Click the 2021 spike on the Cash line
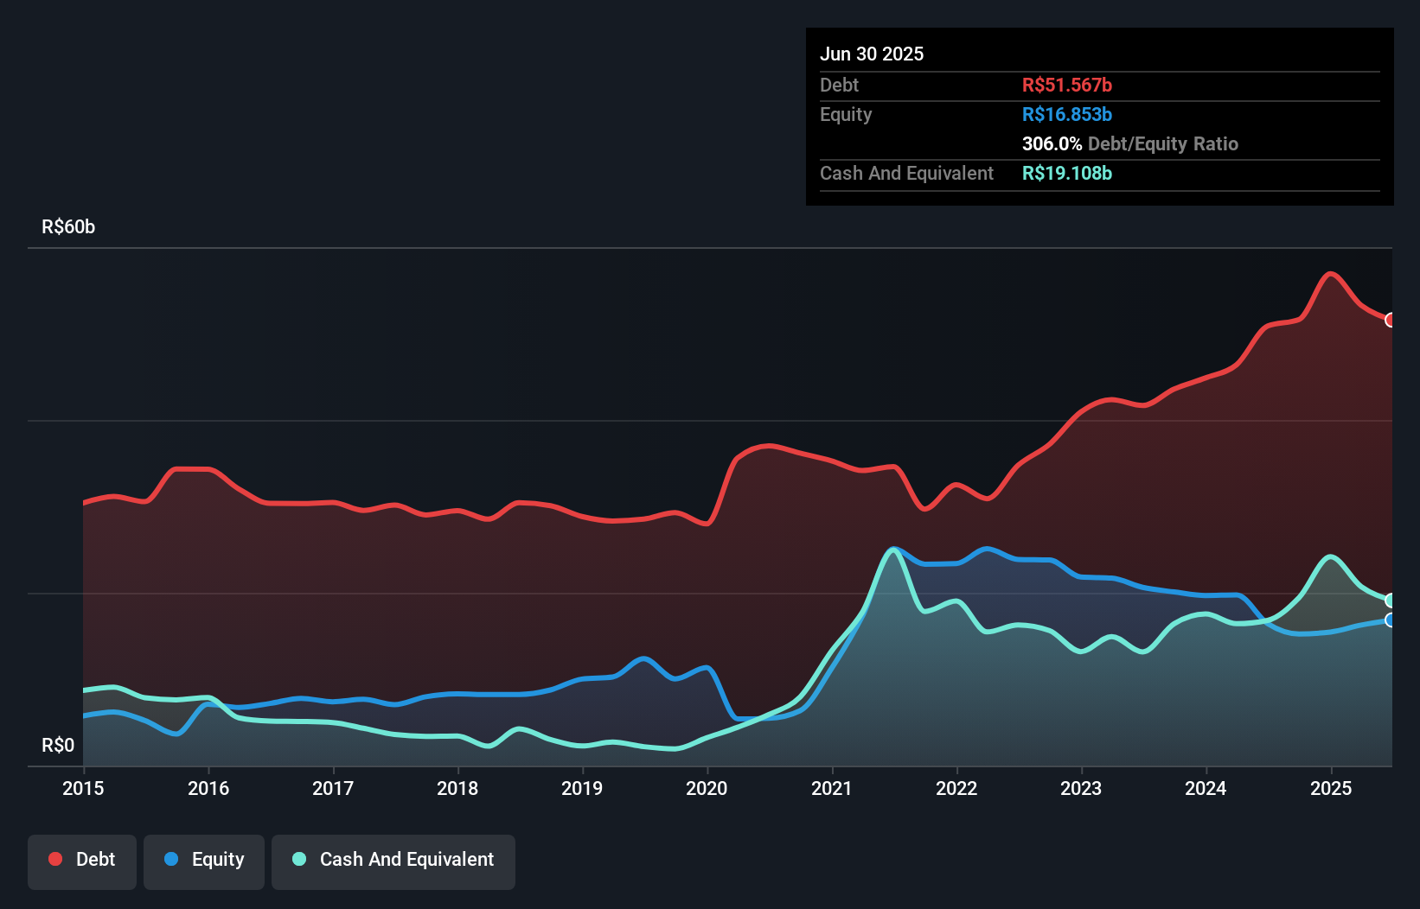Viewport: 1420px width, 909px height. [x=892, y=548]
